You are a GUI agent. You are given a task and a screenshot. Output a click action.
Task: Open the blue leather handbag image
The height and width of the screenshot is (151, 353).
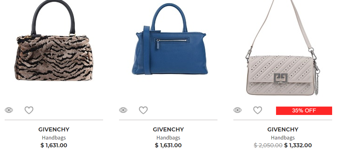(x=169, y=39)
